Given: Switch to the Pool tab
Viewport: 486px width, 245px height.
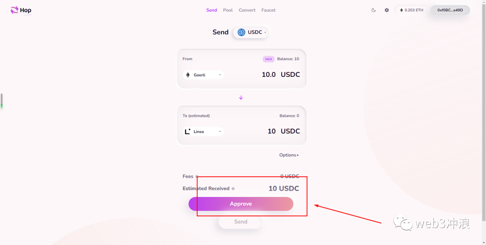Looking at the screenshot, I should pos(228,10).
